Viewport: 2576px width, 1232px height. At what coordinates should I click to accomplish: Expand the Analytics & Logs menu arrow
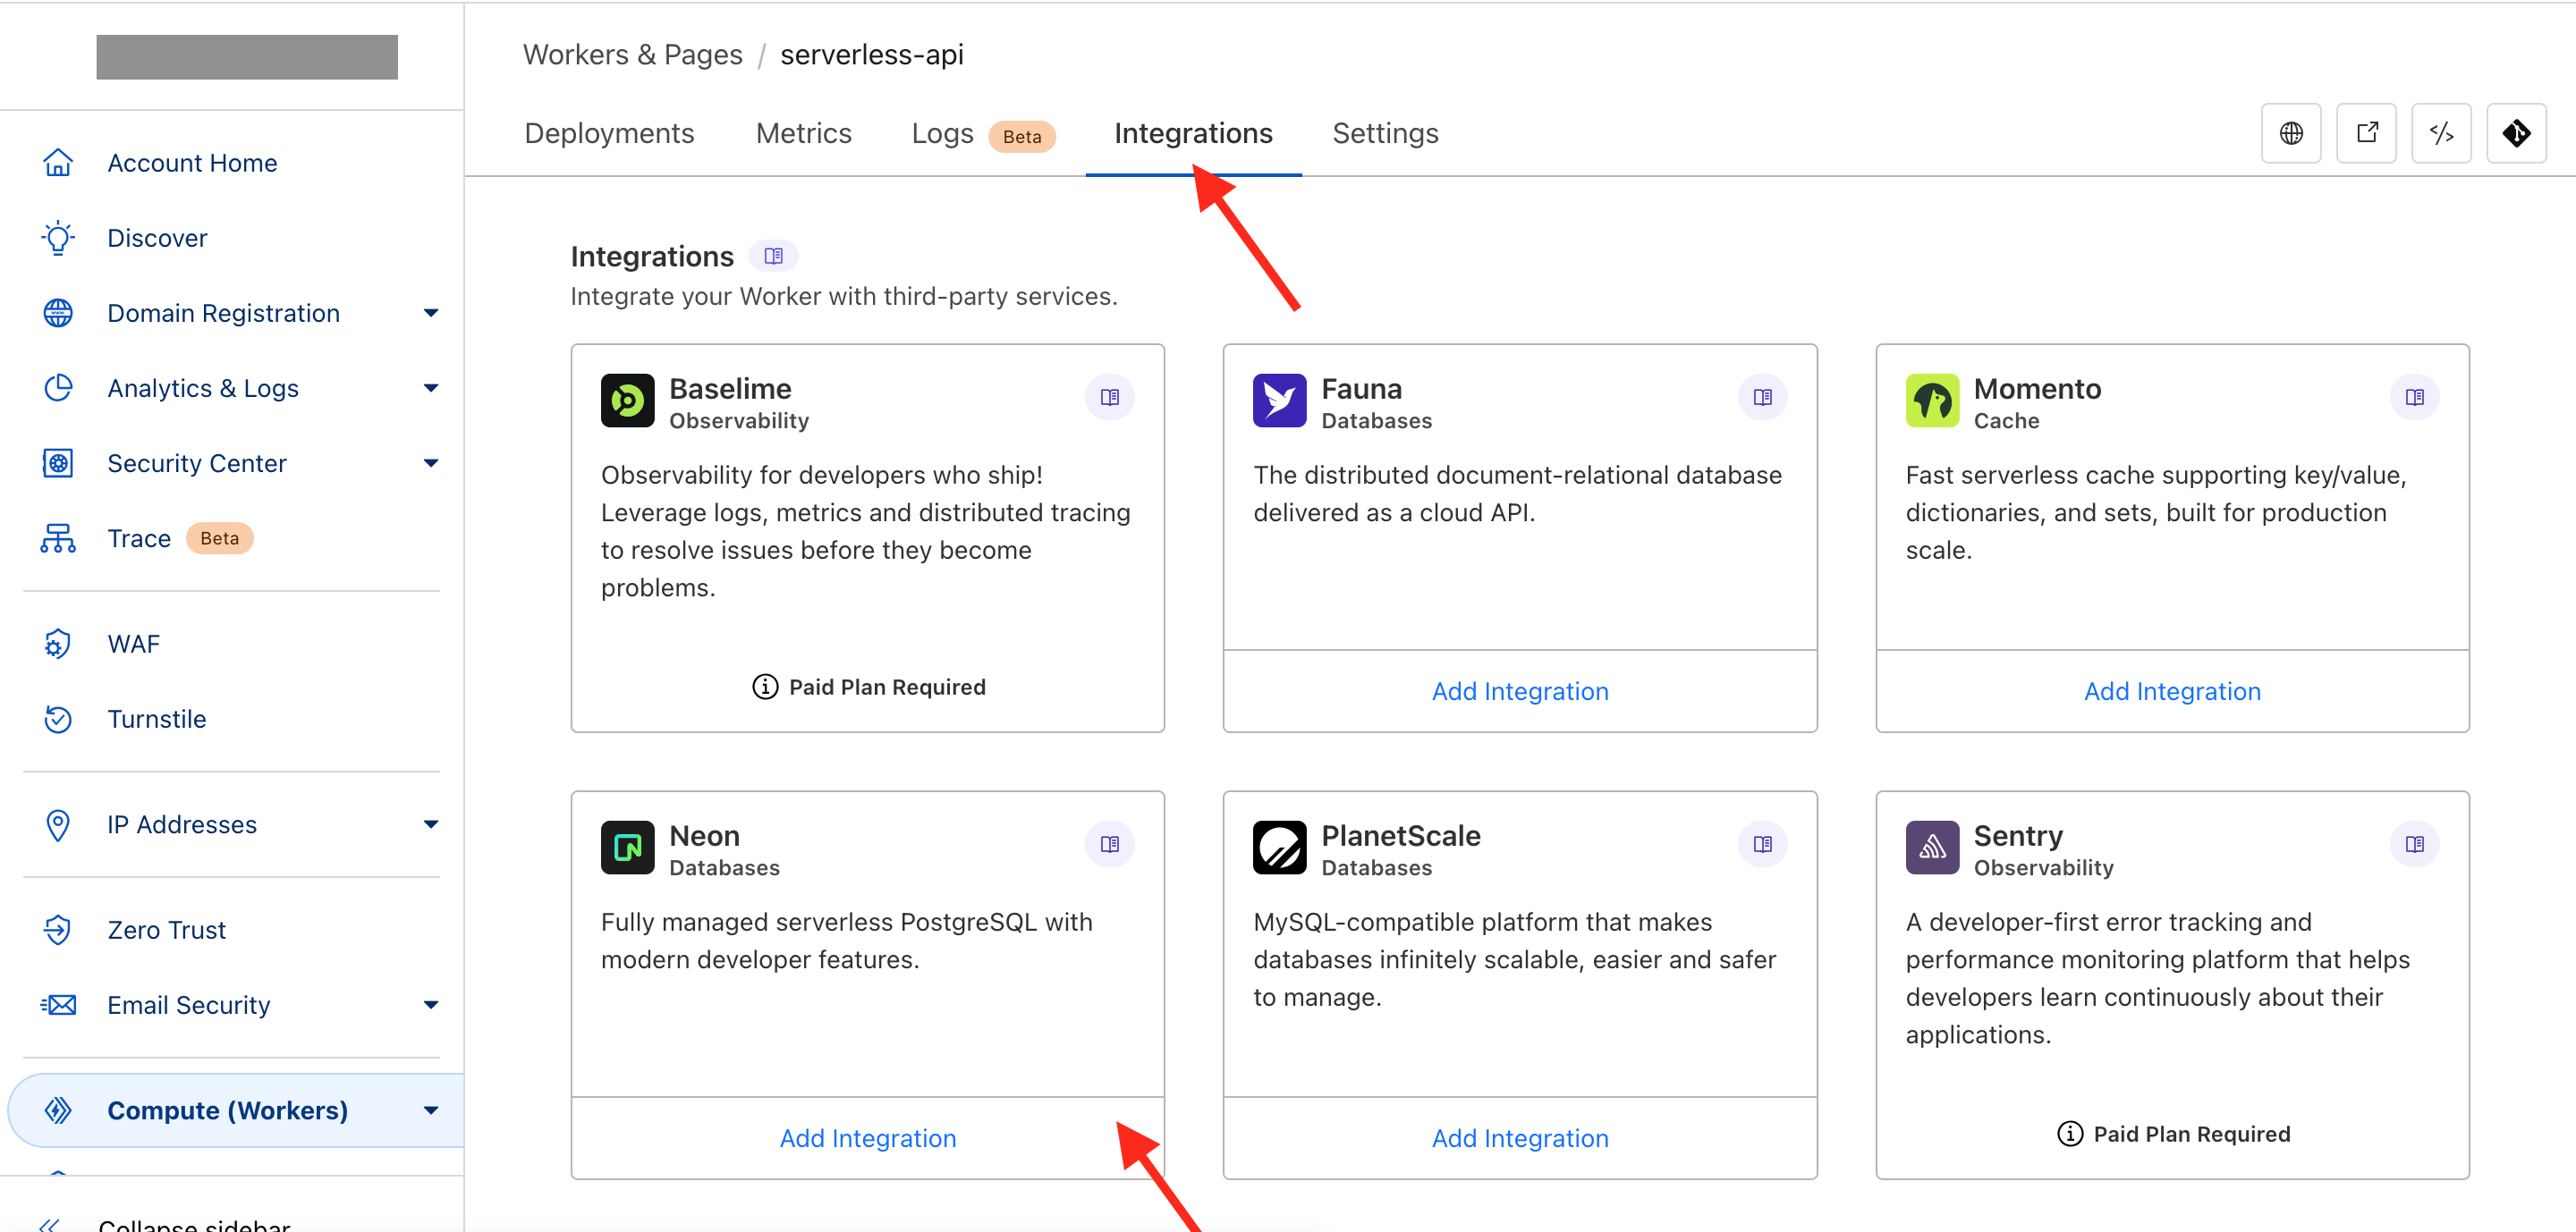coord(430,388)
